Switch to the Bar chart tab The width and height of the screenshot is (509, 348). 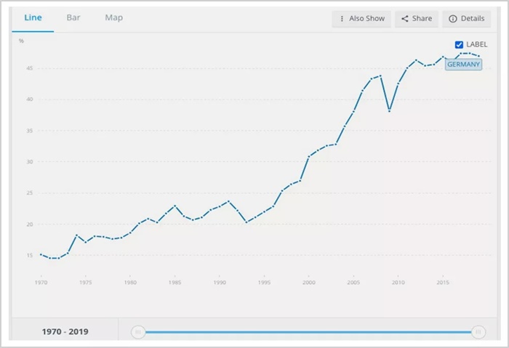tap(73, 17)
